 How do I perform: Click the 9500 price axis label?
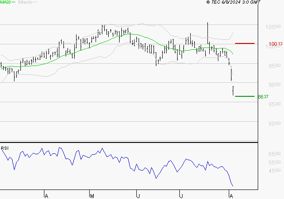point(274,66)
